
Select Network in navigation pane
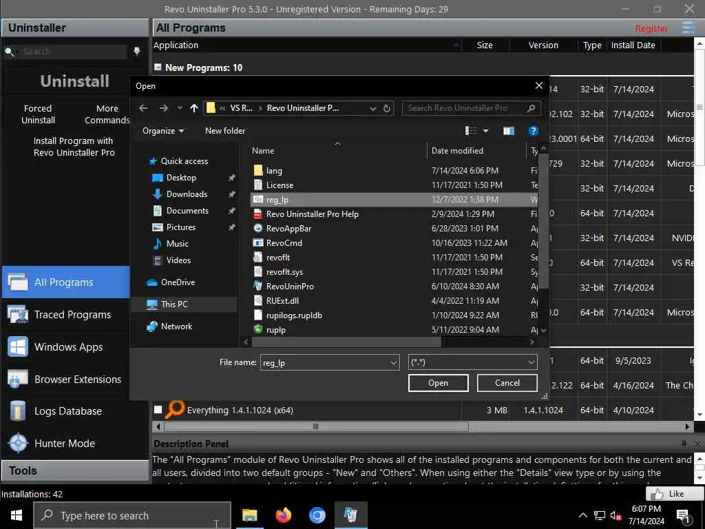[x=169, y=326]
